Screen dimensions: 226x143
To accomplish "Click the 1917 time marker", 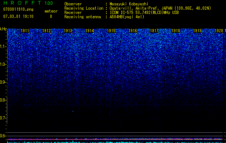I will click(x=154, y=31).
